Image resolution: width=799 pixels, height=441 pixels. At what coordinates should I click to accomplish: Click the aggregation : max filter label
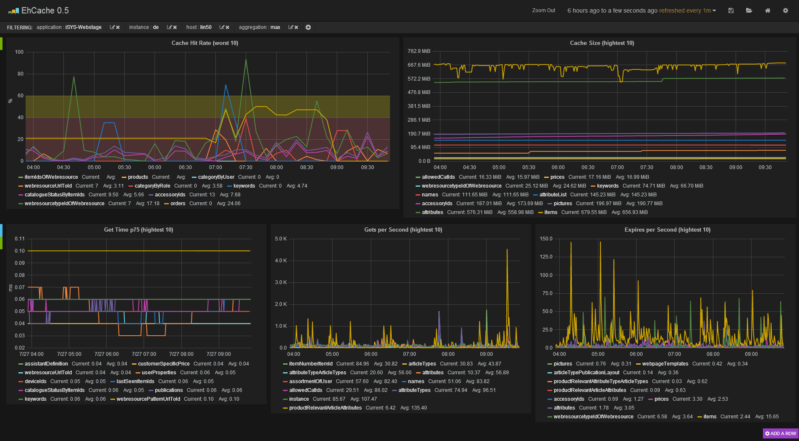coord(259,27)
